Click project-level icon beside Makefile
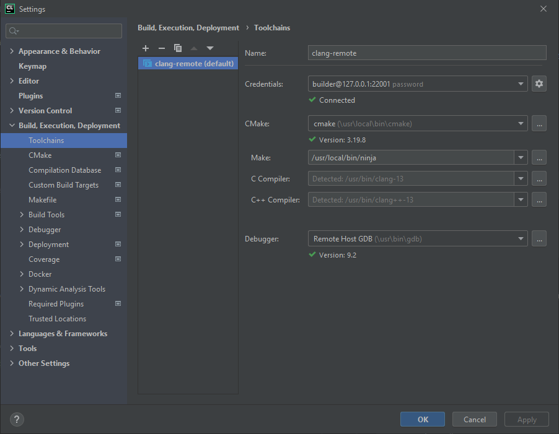 pos(118,199)
